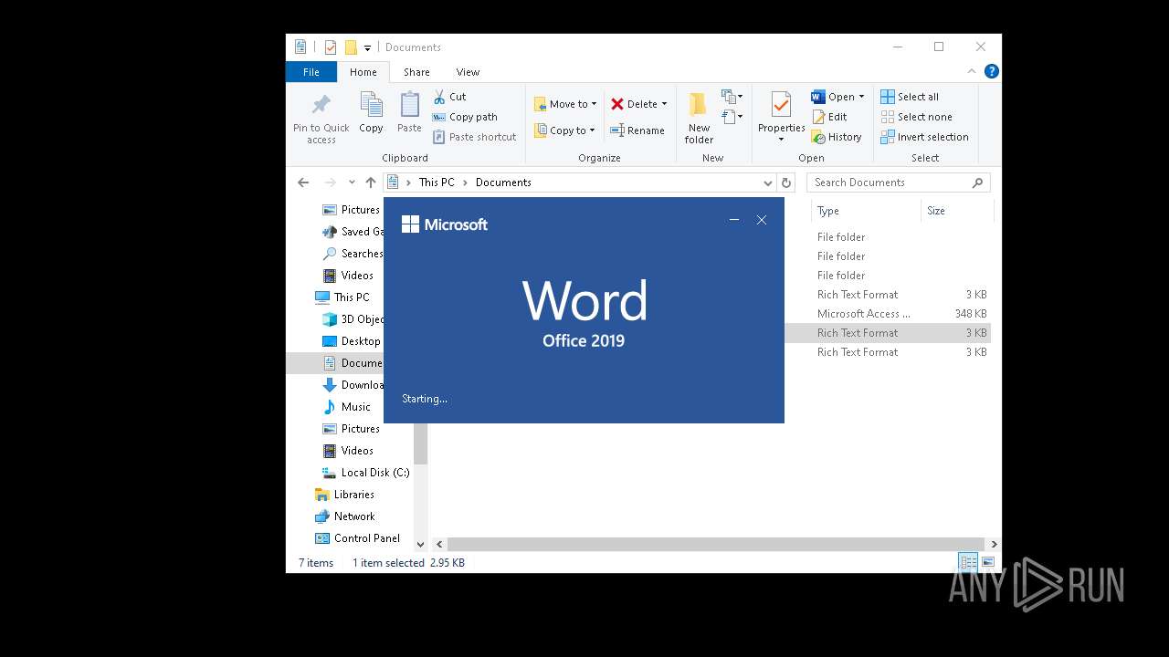
Task: Open the Delete dropdown arrow
Action: [x=664, y=104]
